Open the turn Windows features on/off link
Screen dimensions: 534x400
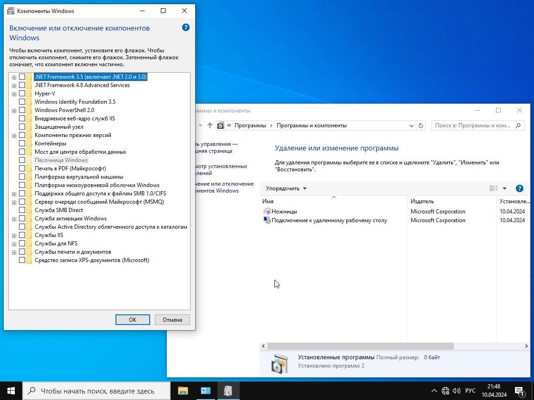pos(225,187)
